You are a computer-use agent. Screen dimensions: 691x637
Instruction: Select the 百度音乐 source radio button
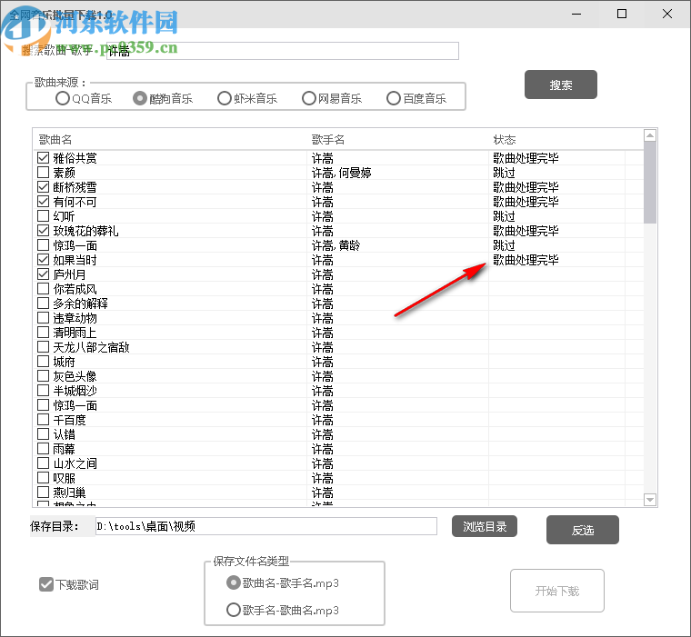point(394,98)
